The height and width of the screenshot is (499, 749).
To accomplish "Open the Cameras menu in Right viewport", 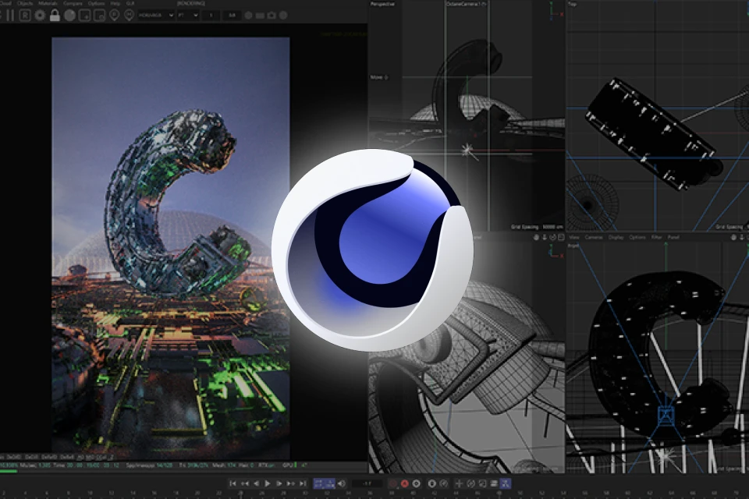I will (x=594, y=237).
